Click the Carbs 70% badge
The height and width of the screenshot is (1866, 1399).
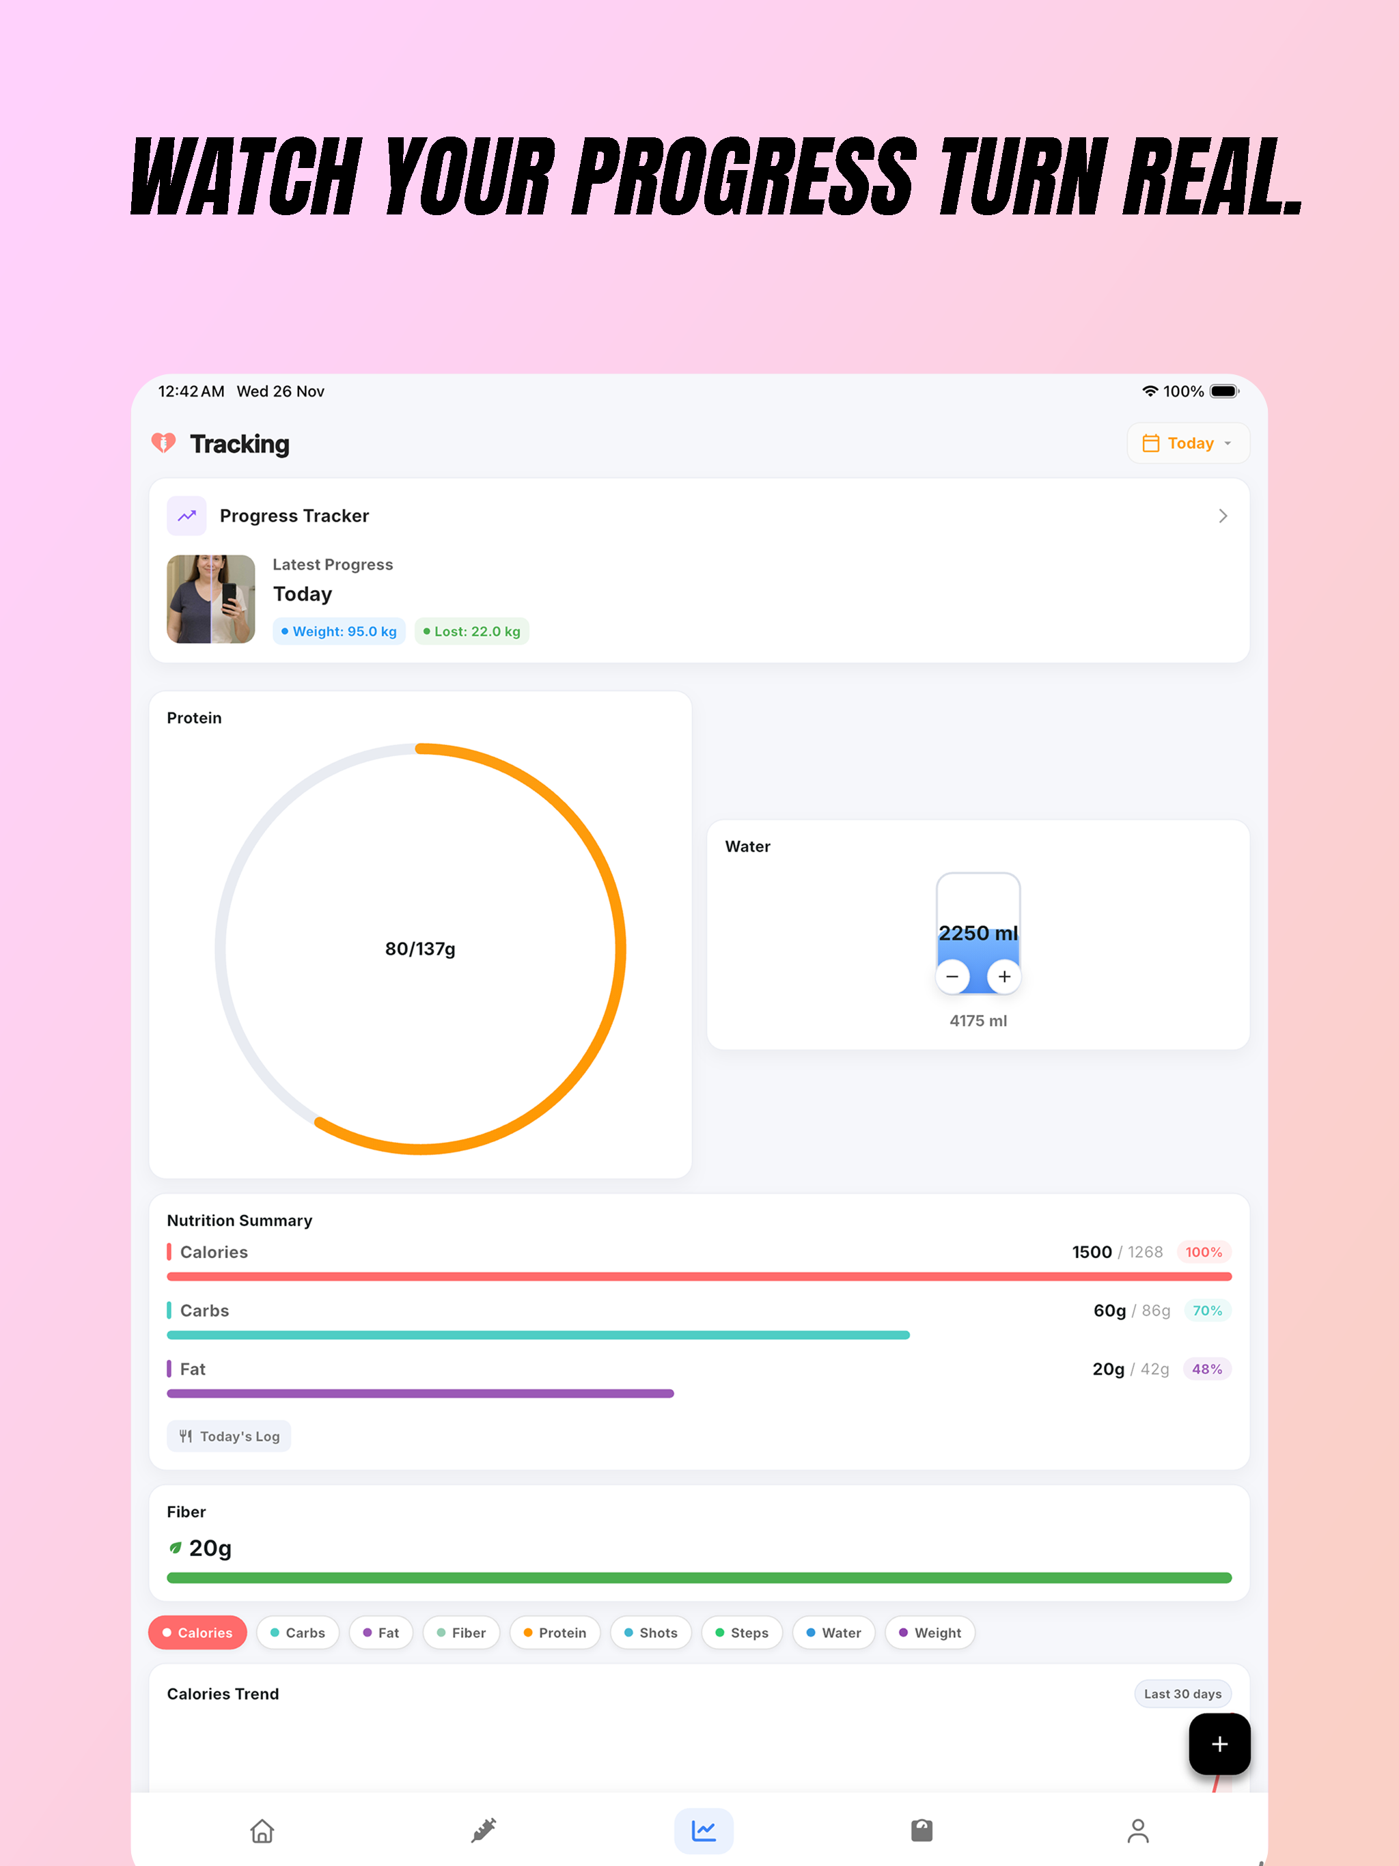pyautogui.click(x=1206, y=1310)
